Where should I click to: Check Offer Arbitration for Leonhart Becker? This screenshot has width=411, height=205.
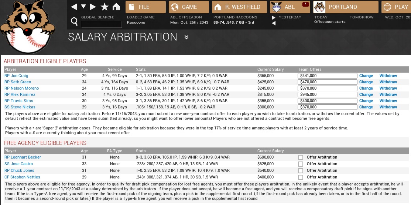pos(301,157)
